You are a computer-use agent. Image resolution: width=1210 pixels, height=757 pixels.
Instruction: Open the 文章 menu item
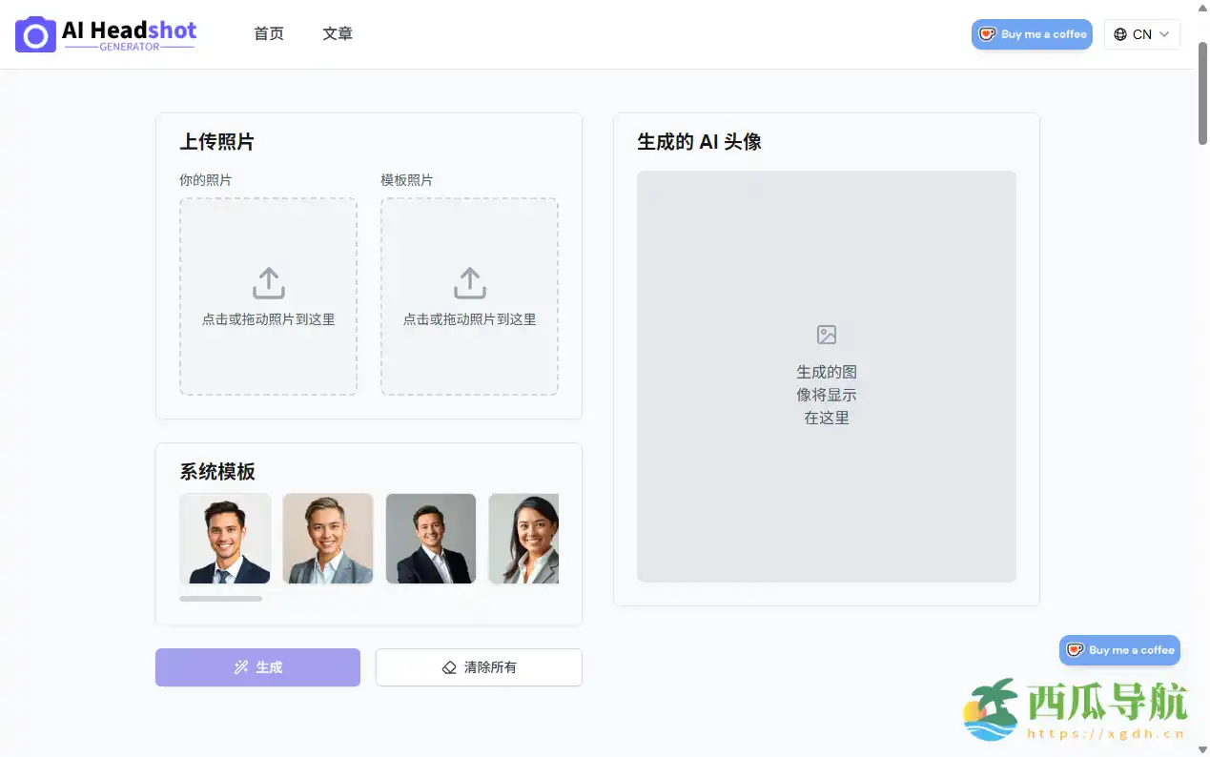pyautogui.click(x=337, y=33)
